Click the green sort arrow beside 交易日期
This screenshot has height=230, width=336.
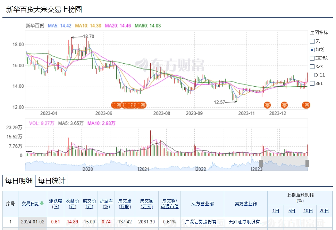click(x=42, y=204)
